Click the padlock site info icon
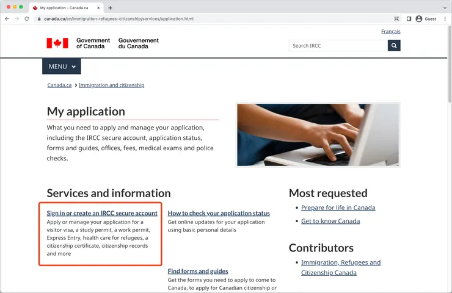This screenshot has height=293, width=452. (39, 19)
